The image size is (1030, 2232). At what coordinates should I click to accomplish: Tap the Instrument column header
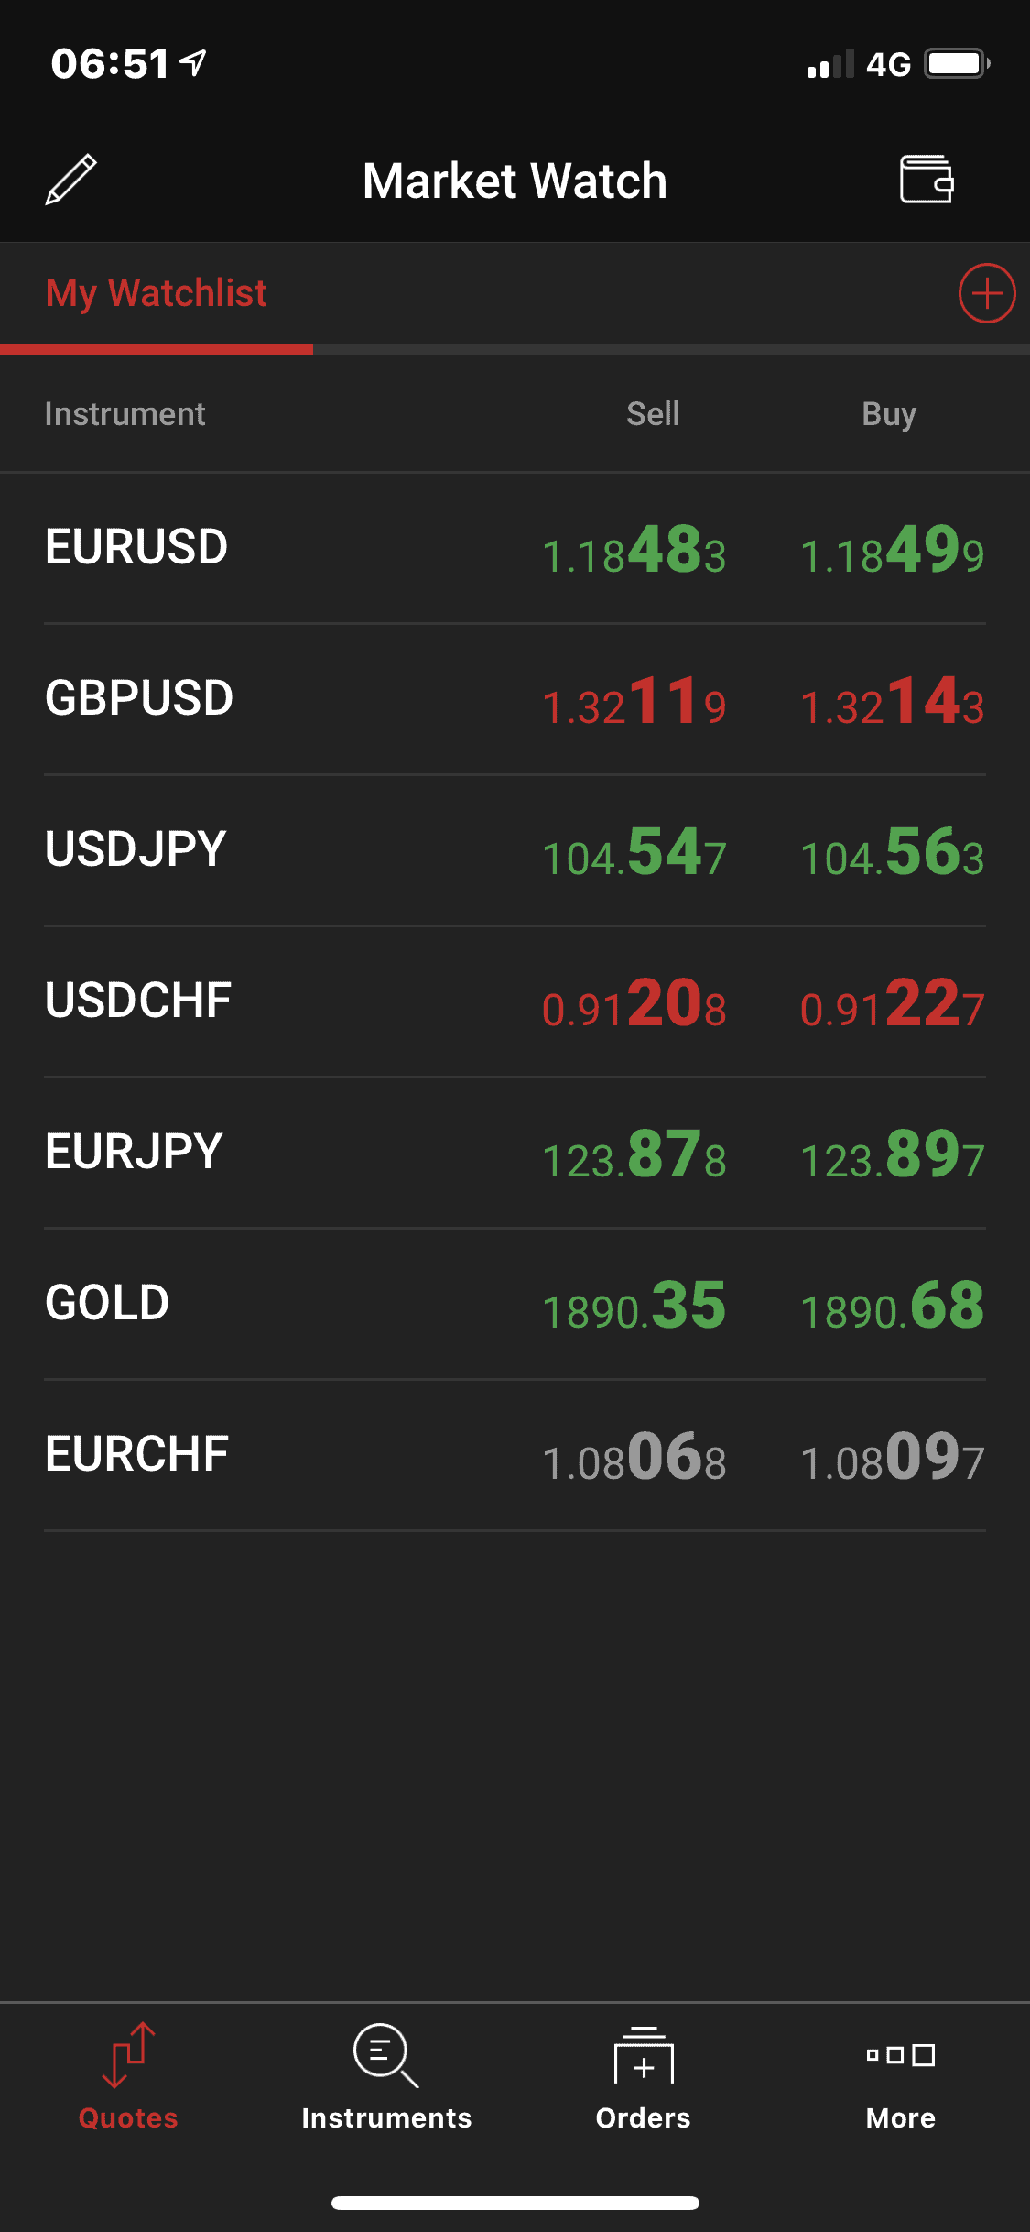point(125,414)
